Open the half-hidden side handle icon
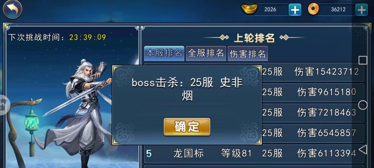The image size is (374, 168). click(x=4, y=105)
